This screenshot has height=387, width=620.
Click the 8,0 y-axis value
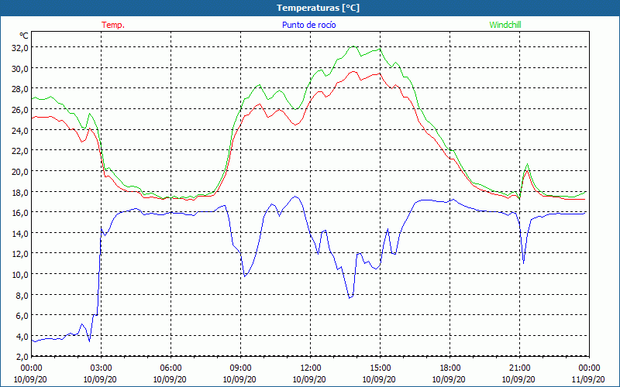click(22, 295)
